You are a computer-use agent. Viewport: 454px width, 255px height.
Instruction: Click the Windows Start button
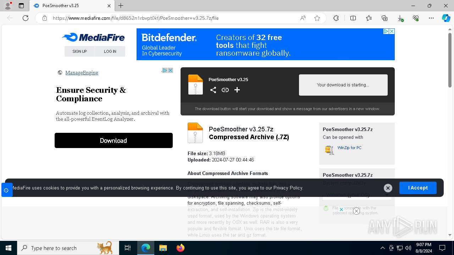coord(8,248)
